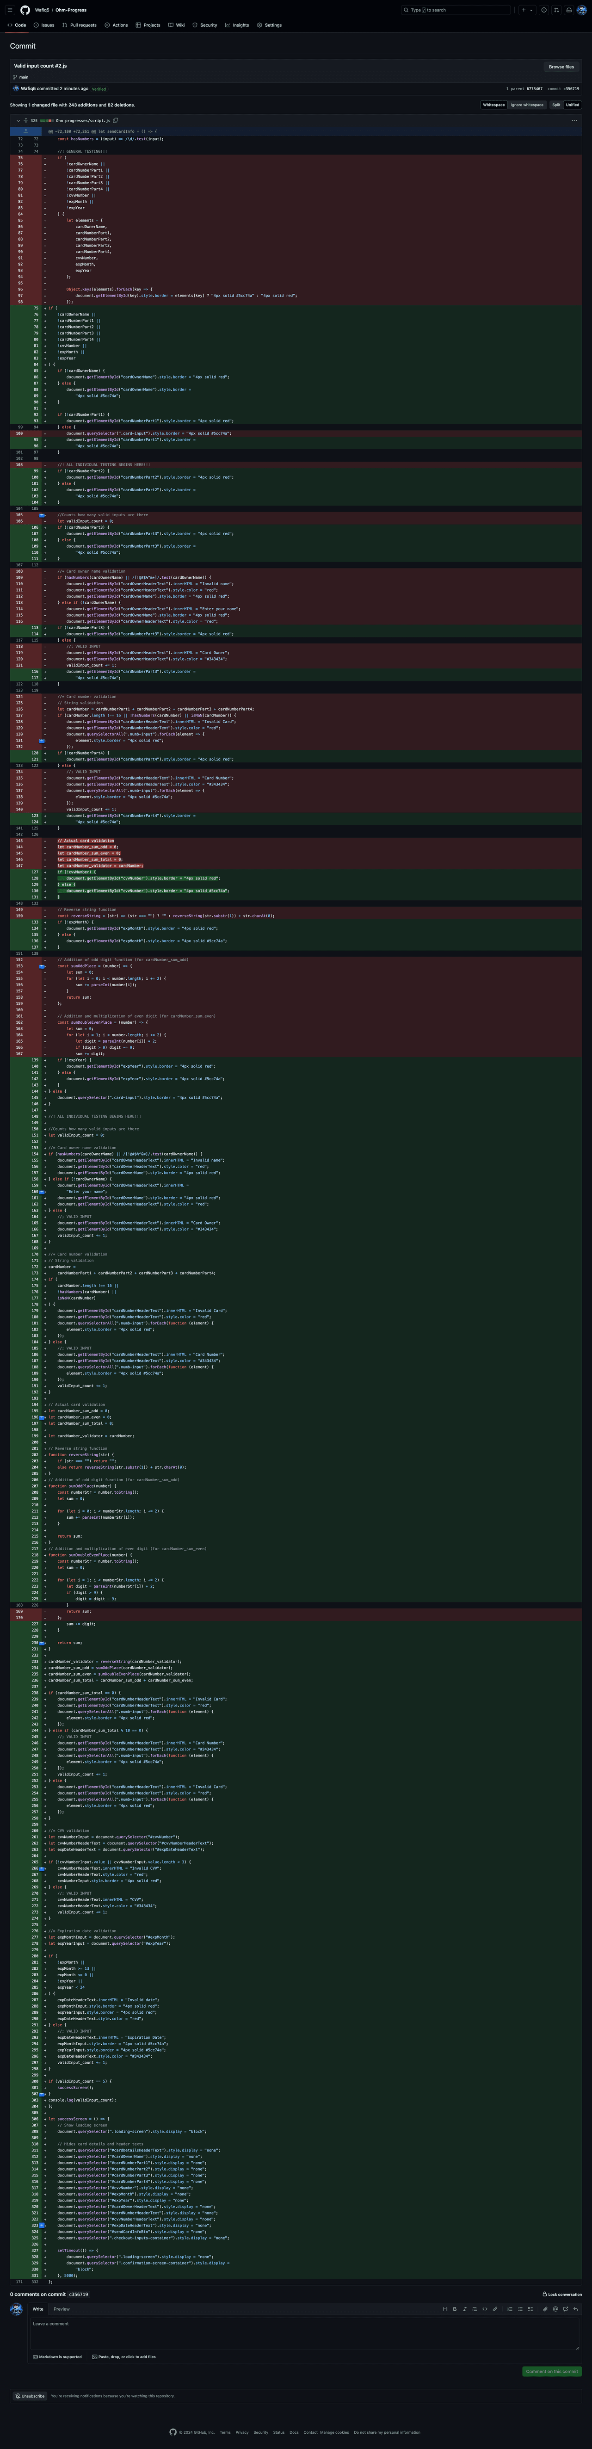Open the notifications inbox icon
This screenshot has width=592, height=2449.
point(569,10)
